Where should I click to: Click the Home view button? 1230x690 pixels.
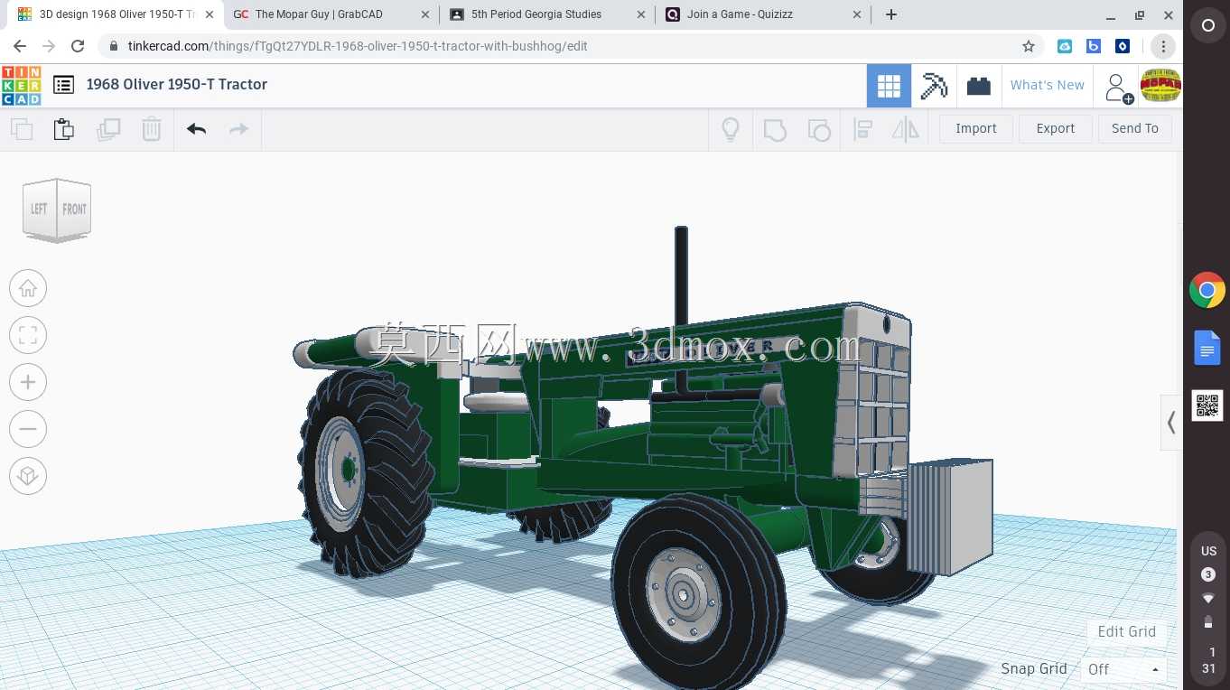pyautogui.click(x=28, y=288)
